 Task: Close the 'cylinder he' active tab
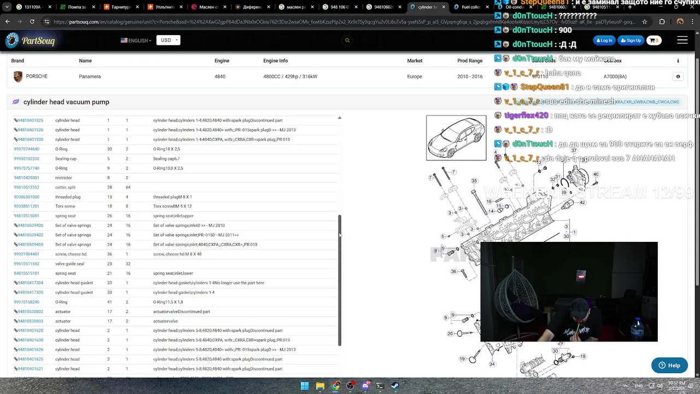(444, 7)
